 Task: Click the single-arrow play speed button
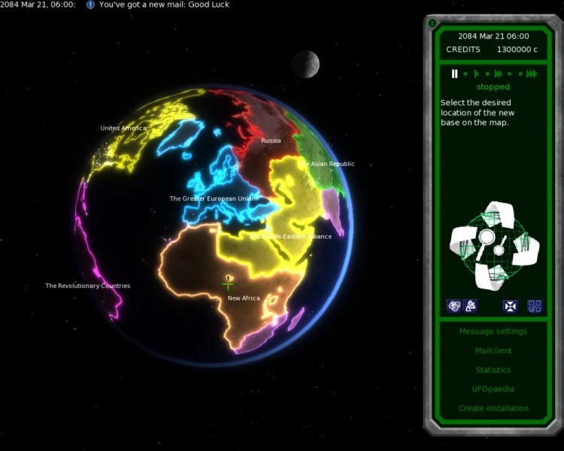click(477, 74)
